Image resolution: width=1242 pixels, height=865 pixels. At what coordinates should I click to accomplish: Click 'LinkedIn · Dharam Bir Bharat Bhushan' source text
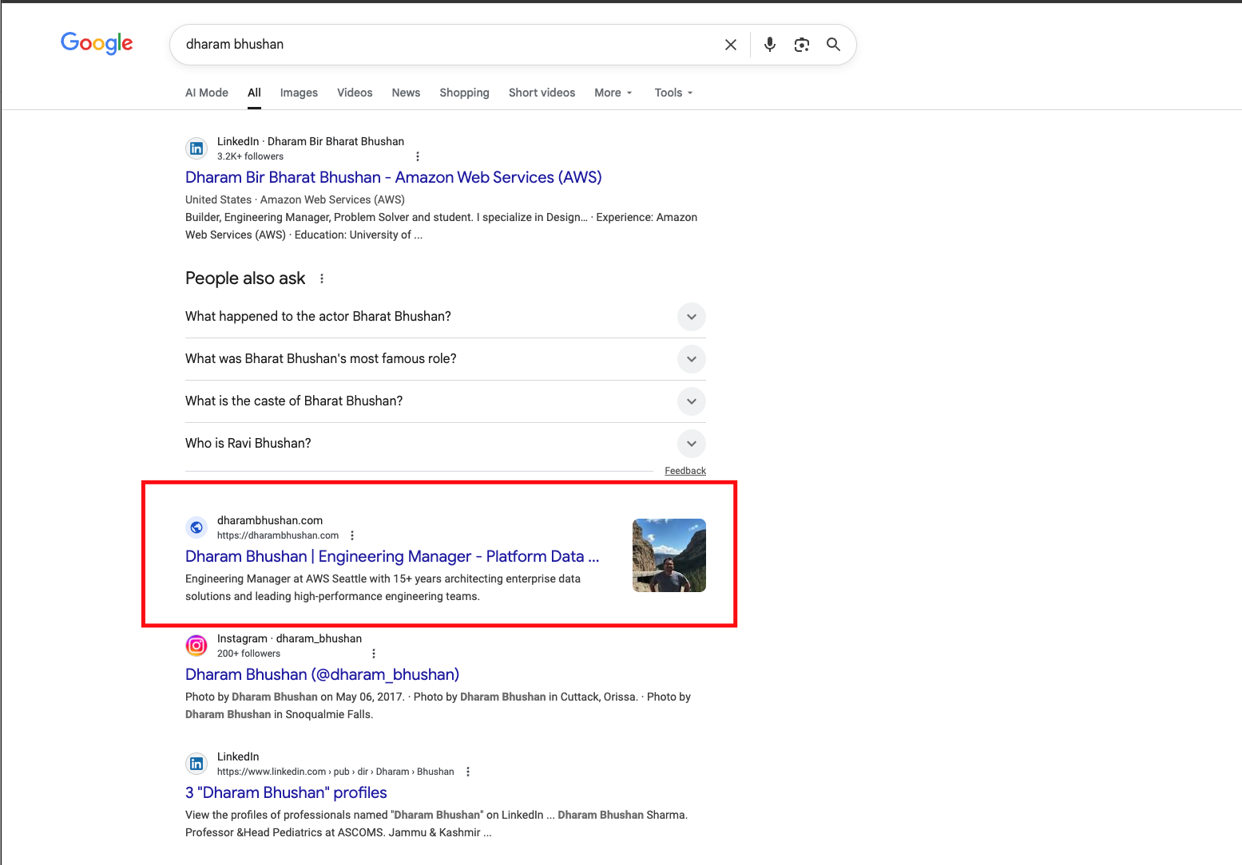coord(311,141)
